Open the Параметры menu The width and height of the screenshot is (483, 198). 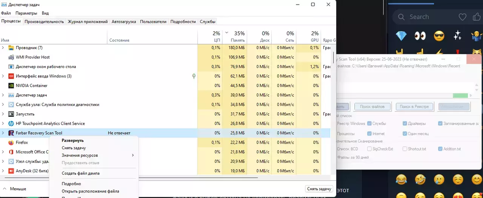click(26, 13)
